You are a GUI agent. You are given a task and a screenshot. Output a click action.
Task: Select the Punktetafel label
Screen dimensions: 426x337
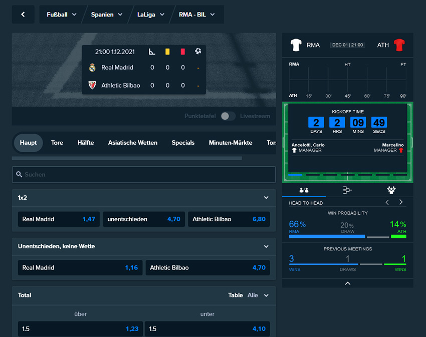click(x=200, y=116)
